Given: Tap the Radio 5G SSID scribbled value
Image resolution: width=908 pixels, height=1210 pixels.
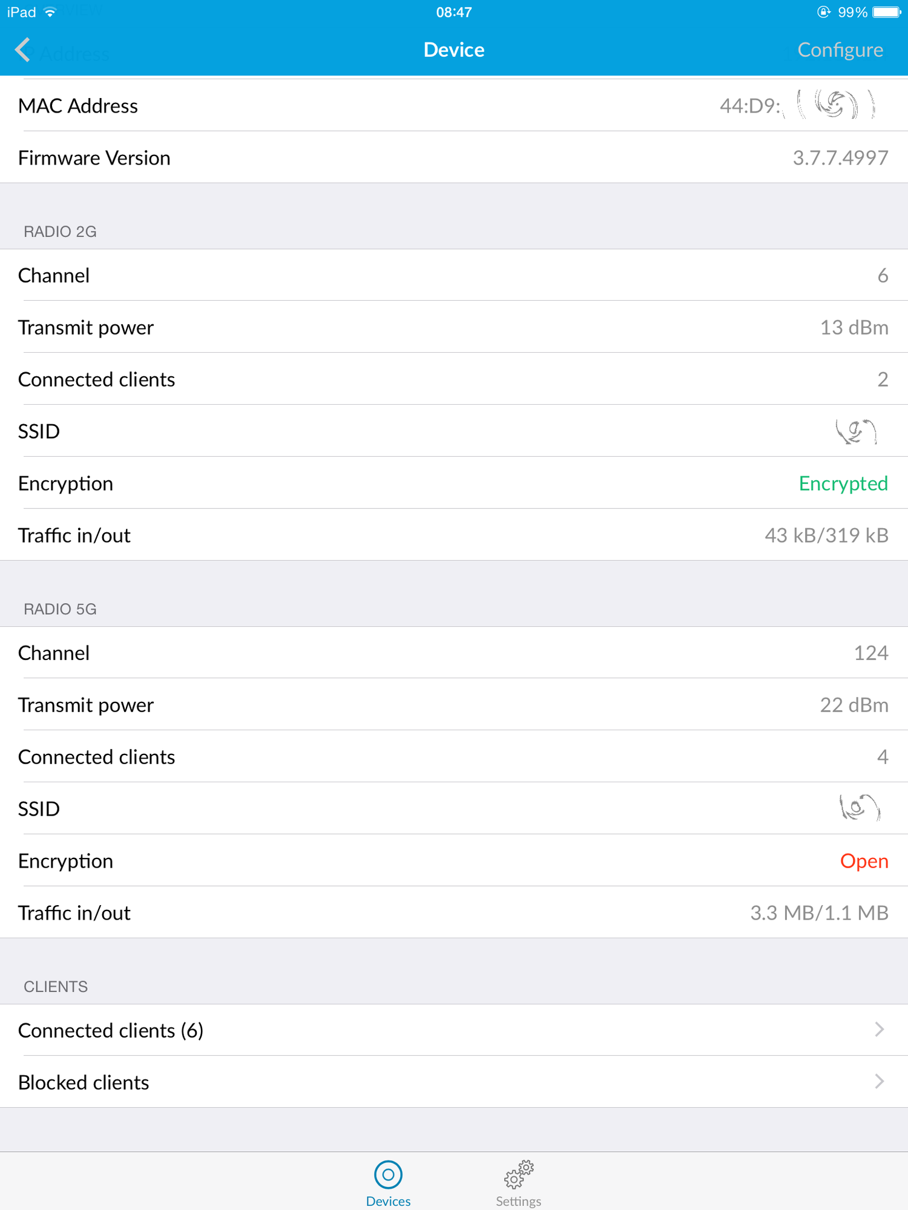Looking at the screenshot, I should (x=860, y=808).
